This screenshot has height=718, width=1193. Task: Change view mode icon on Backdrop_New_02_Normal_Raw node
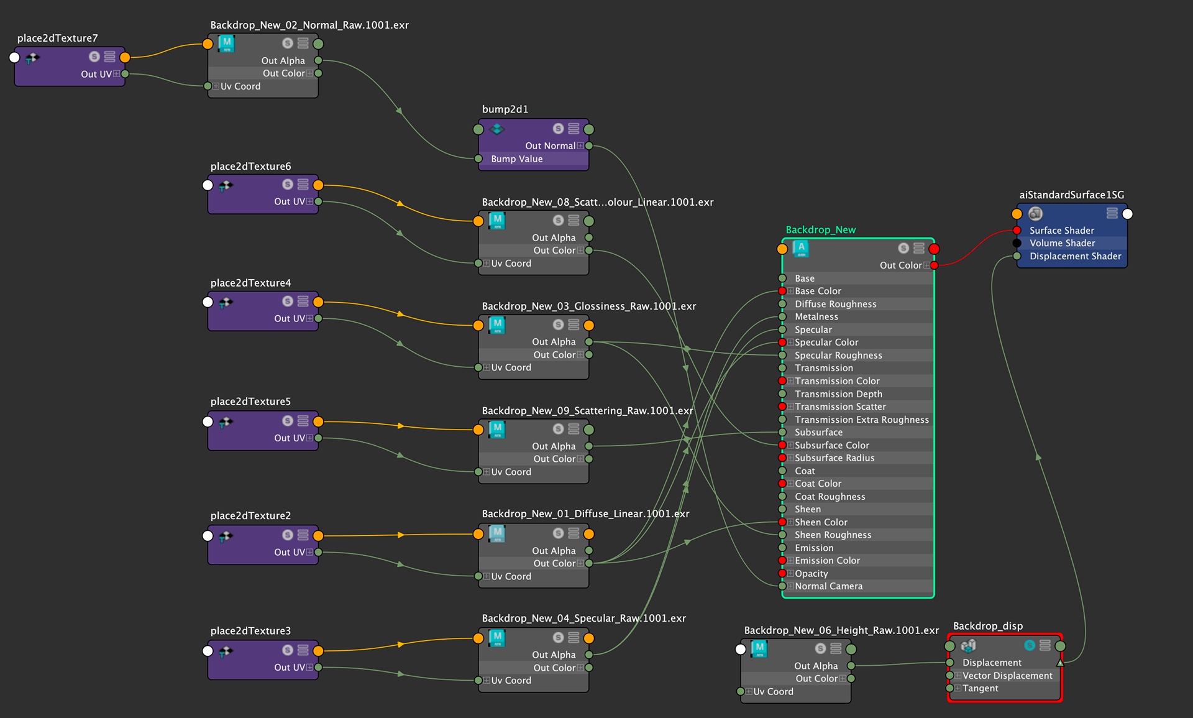click(x=303, y=43)
